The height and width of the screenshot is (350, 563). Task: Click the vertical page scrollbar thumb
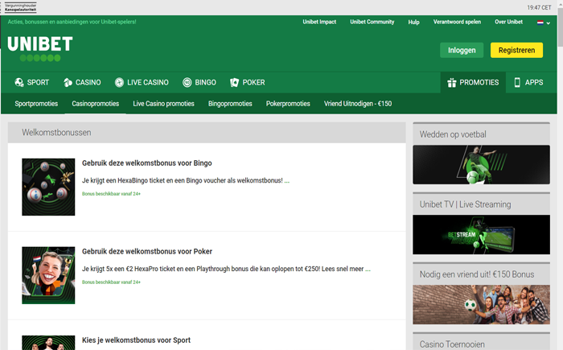pos(560,27)
